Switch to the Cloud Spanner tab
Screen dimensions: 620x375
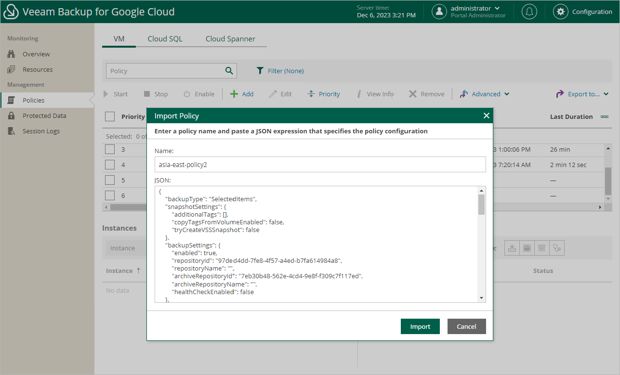tap(231, 39)
